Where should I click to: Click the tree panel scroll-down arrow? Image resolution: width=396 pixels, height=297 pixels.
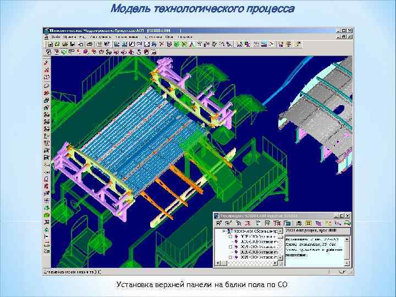(x=280, y=257)
